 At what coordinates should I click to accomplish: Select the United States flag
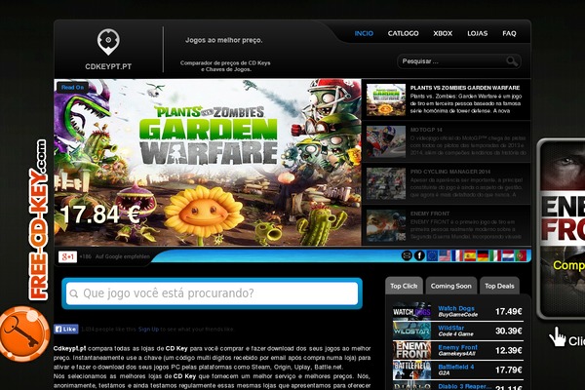[x=445, y=255]
